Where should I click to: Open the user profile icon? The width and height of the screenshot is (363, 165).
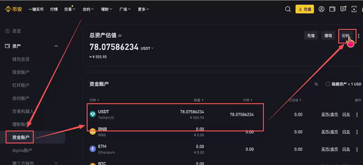pos(322,9)
